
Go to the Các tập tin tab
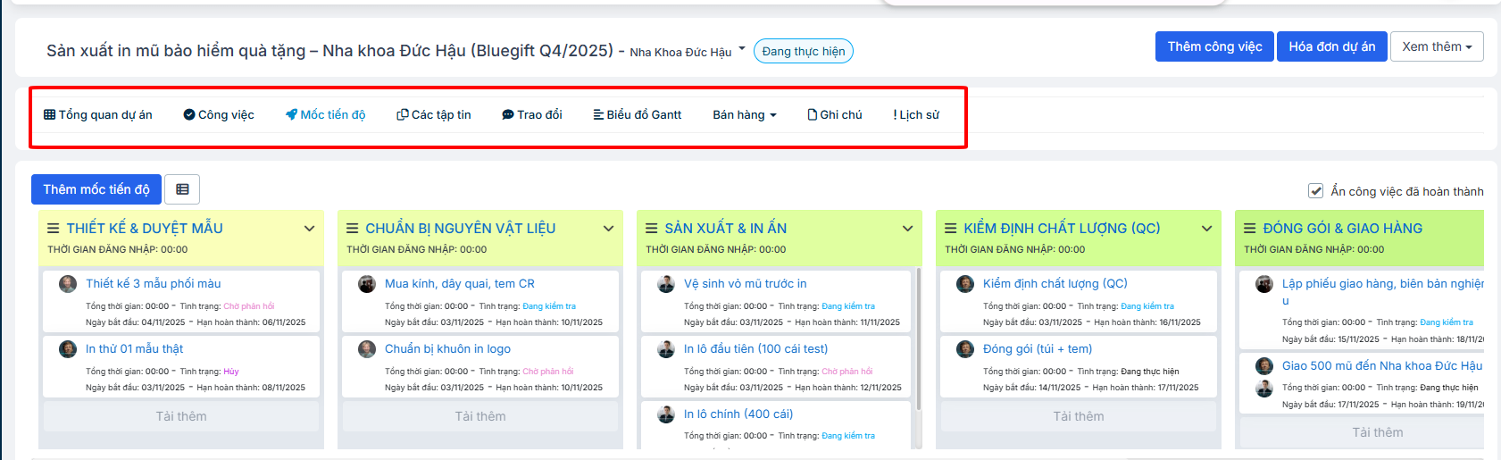434,115
